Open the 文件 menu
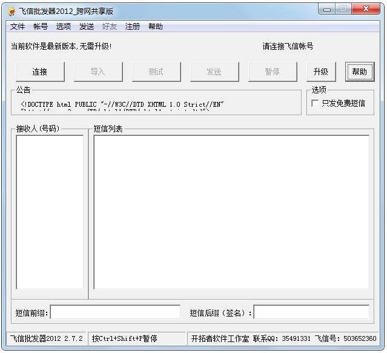Image resolution: width=387 pixels, height=353 pixels. click(18, 27)
